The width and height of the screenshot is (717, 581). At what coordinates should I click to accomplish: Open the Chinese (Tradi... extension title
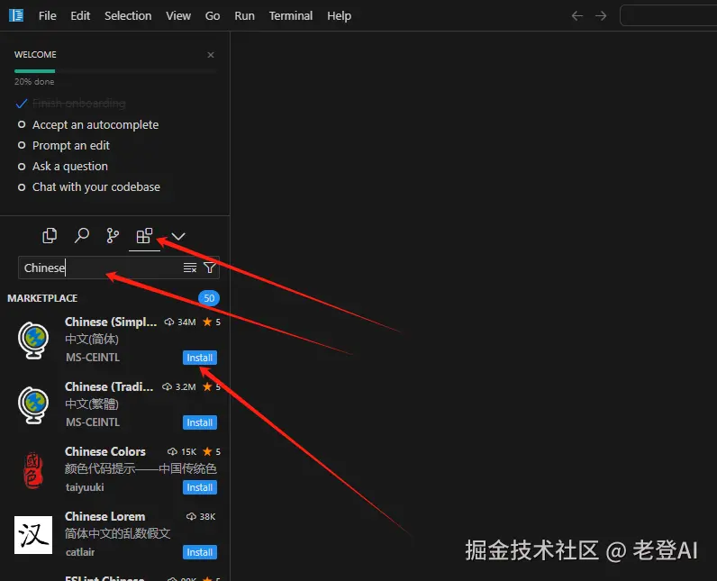click(109, 387)
